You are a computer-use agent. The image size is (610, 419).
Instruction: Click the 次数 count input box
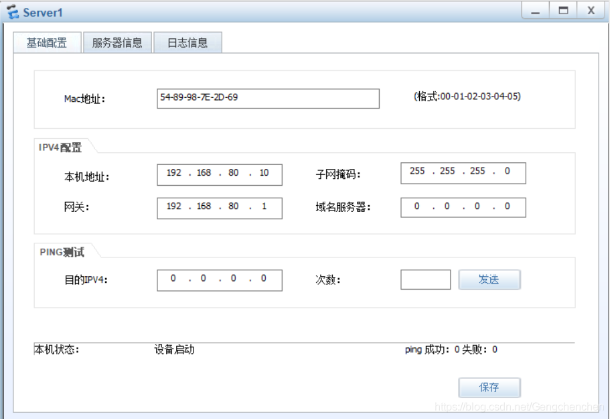(x=426, y=279)
